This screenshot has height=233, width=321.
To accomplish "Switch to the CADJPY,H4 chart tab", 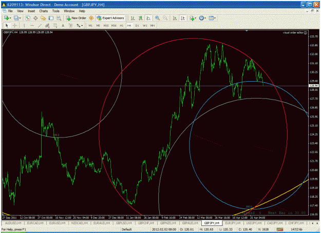I will coord(275,223).
